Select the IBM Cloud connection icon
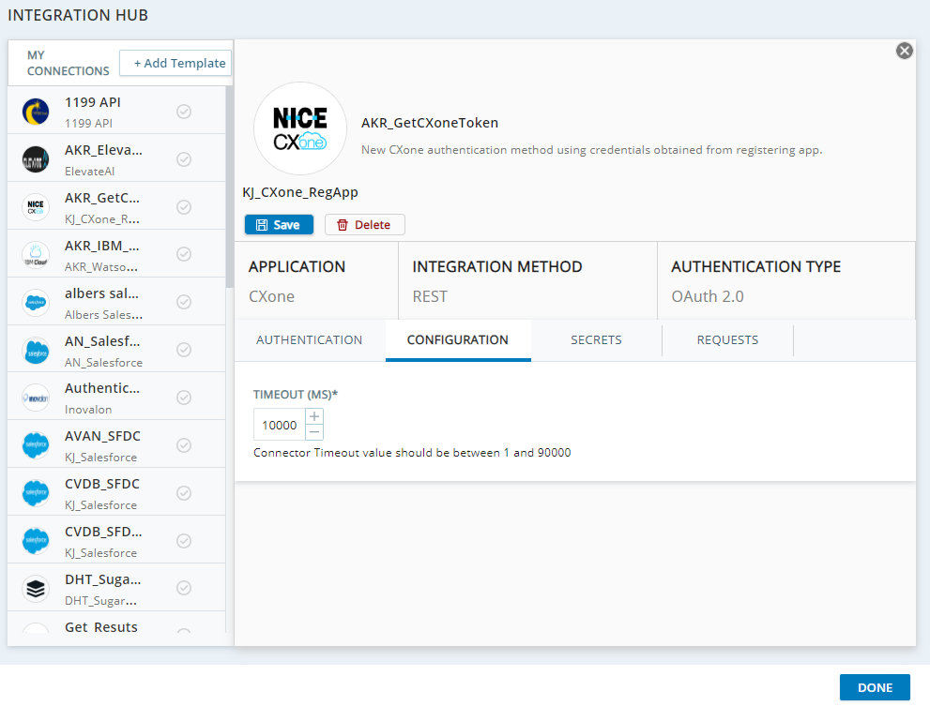The height and width of the screenshot is (706, 930). 36,254
